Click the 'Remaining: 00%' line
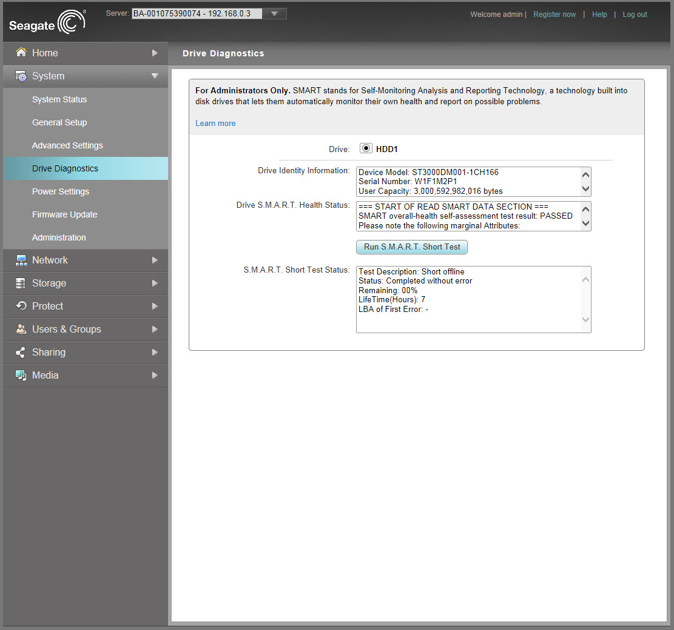This screenshot has height=630, width=674. (388, 291)
